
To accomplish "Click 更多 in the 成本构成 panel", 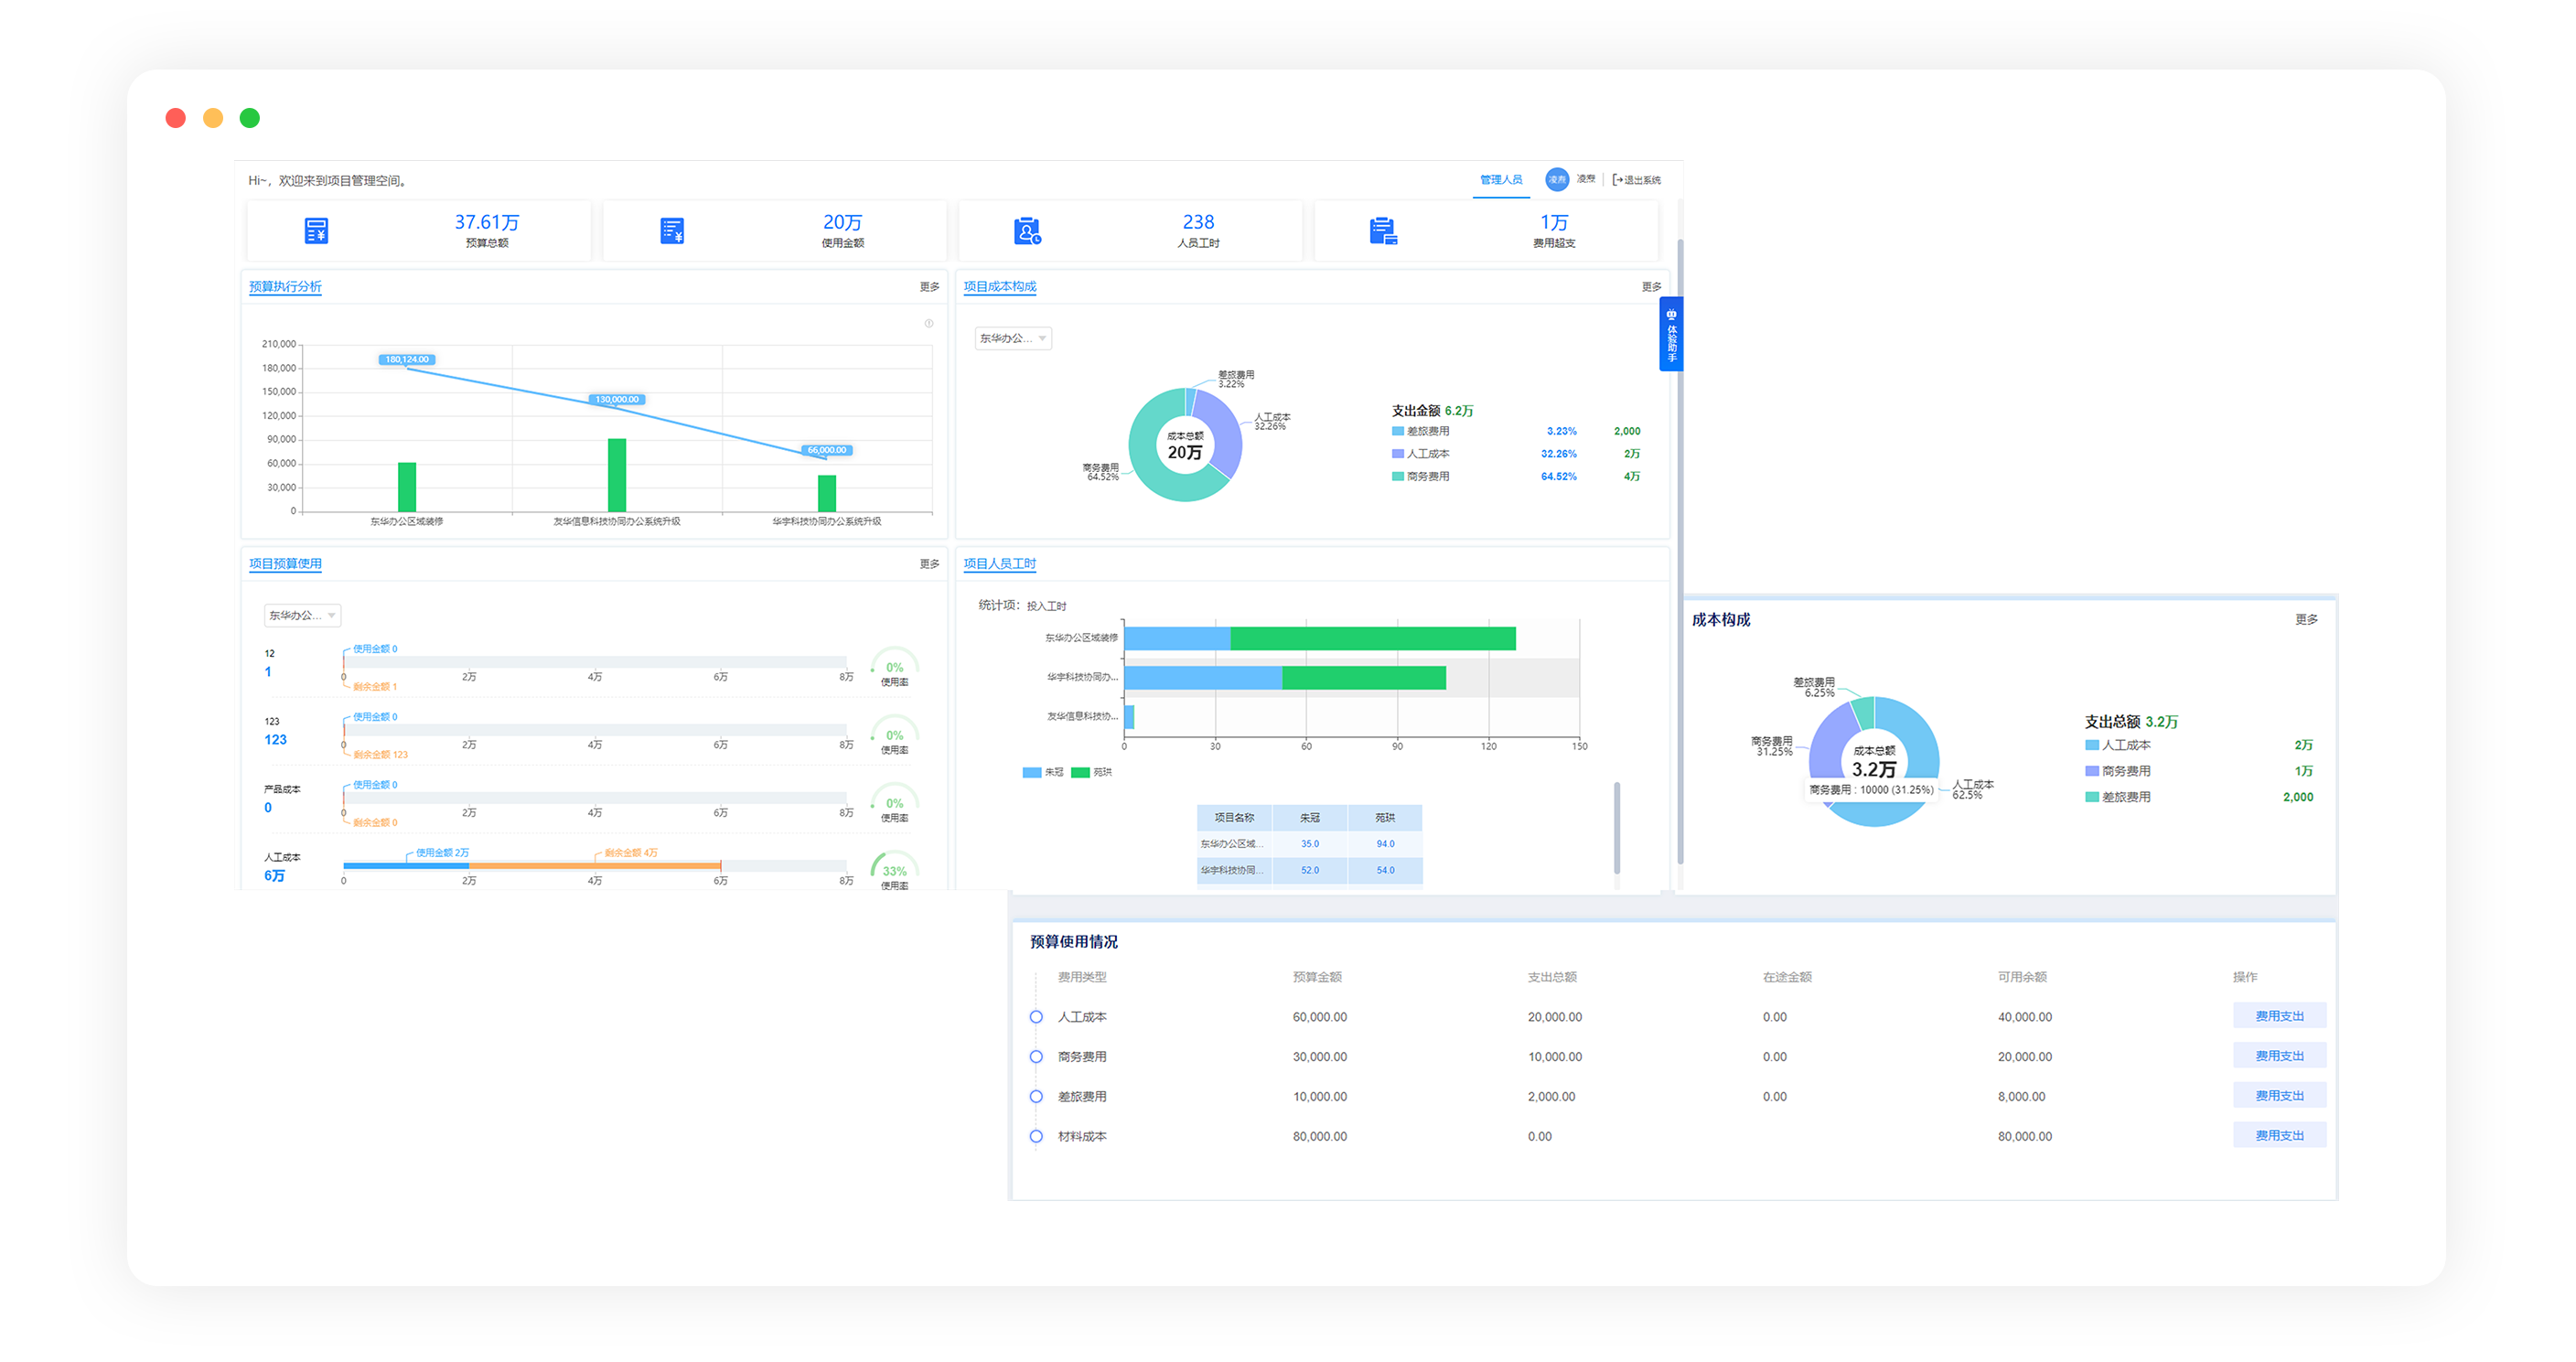I will [x=2305, y=620].
